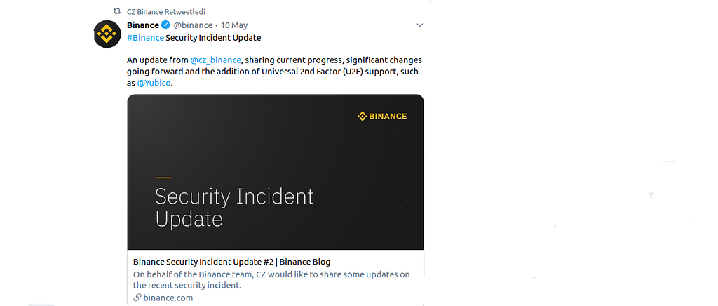Click the card description text

[x=271, y=280]
